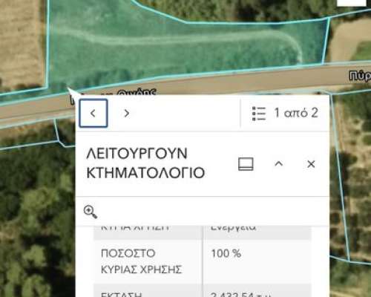
Task: Go to previous feature with left chevron
Action: click(x=93, y=113)
